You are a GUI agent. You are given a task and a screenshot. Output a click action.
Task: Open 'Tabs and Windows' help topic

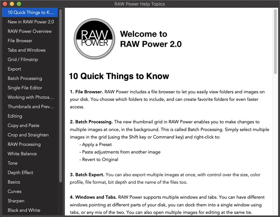(30, 50)
